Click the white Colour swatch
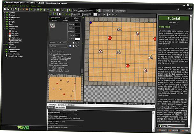This screenshot has height=134, width=194. coord(78,39)
